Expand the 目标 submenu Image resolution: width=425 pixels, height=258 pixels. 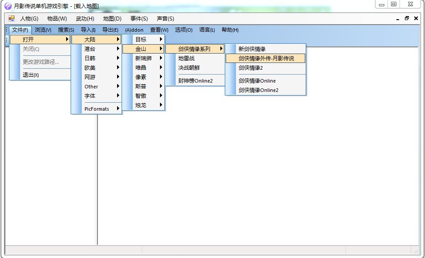[143, 40]
